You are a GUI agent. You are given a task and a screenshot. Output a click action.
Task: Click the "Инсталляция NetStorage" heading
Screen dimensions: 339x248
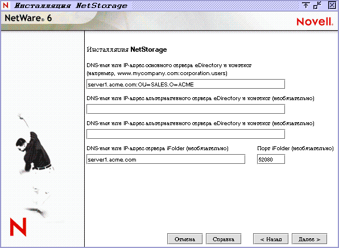click(x=127, y=49)
